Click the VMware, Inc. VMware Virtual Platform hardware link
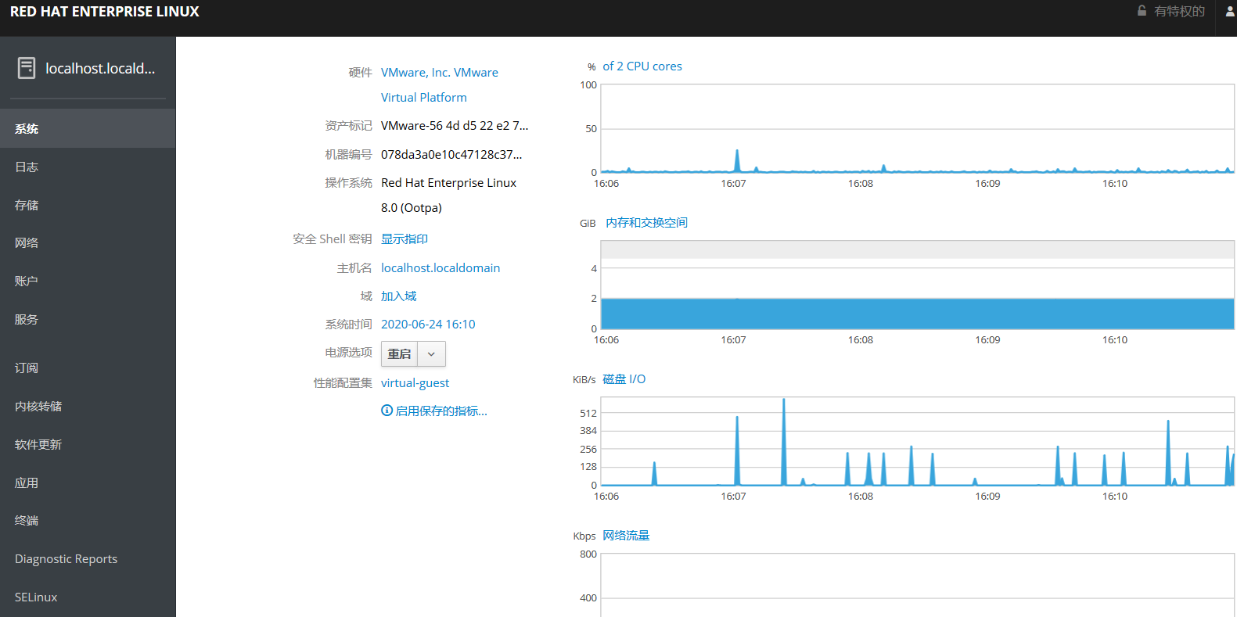Viewport: 1237px width, 617px height. (x=439, y=84)
